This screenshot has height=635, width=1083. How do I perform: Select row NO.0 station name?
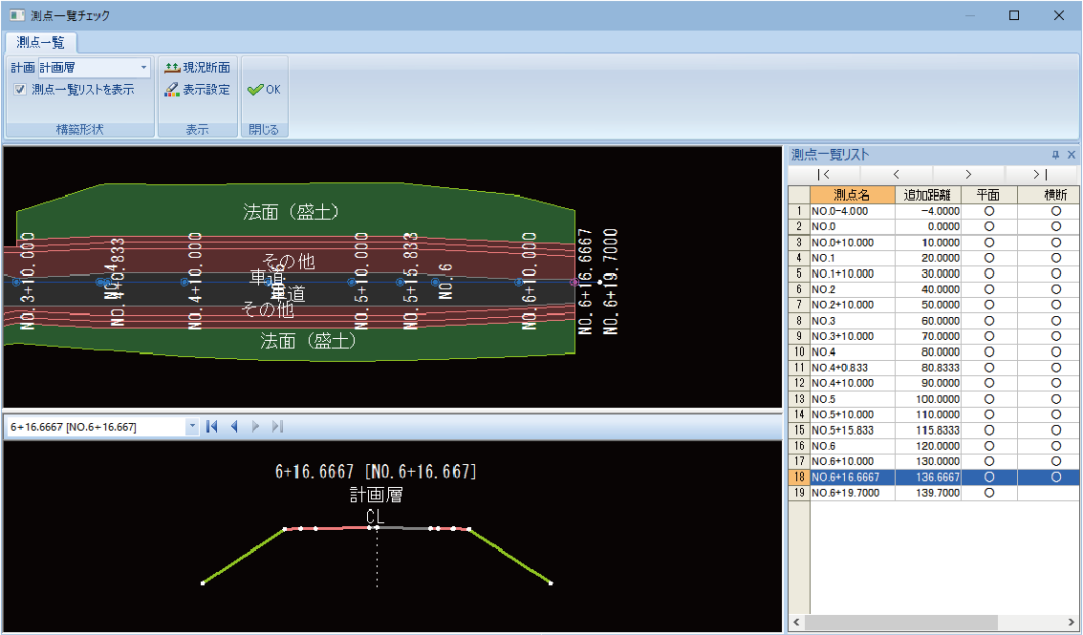tap(852, 226)
